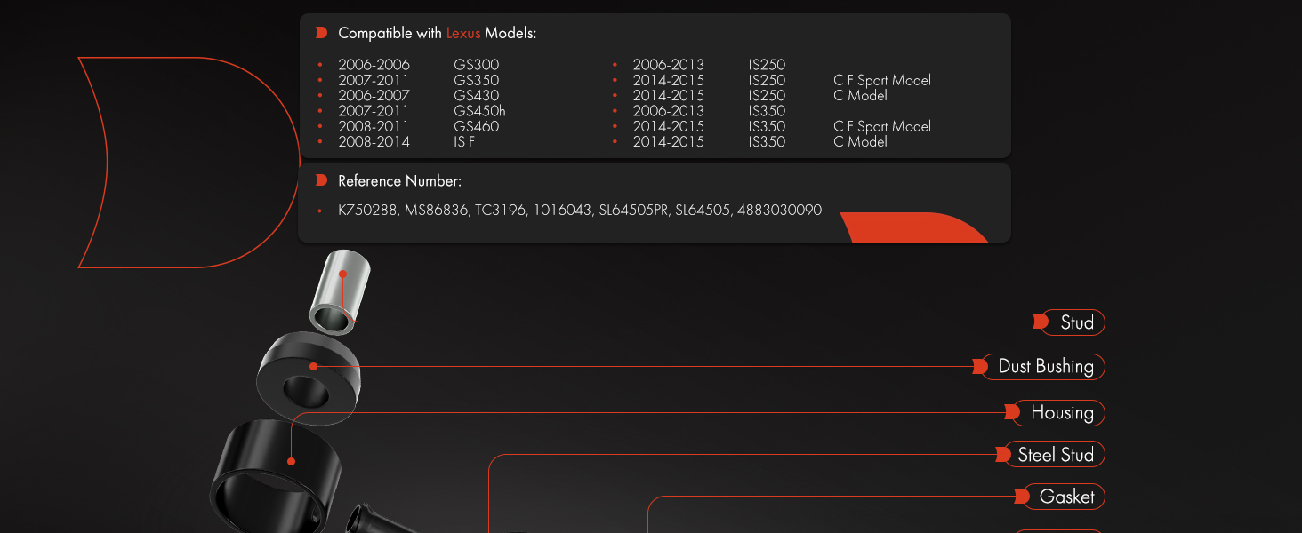Click the black cylindrical housing part image
The height and width of the screenshot is (533, 1302).
[276, 475]
